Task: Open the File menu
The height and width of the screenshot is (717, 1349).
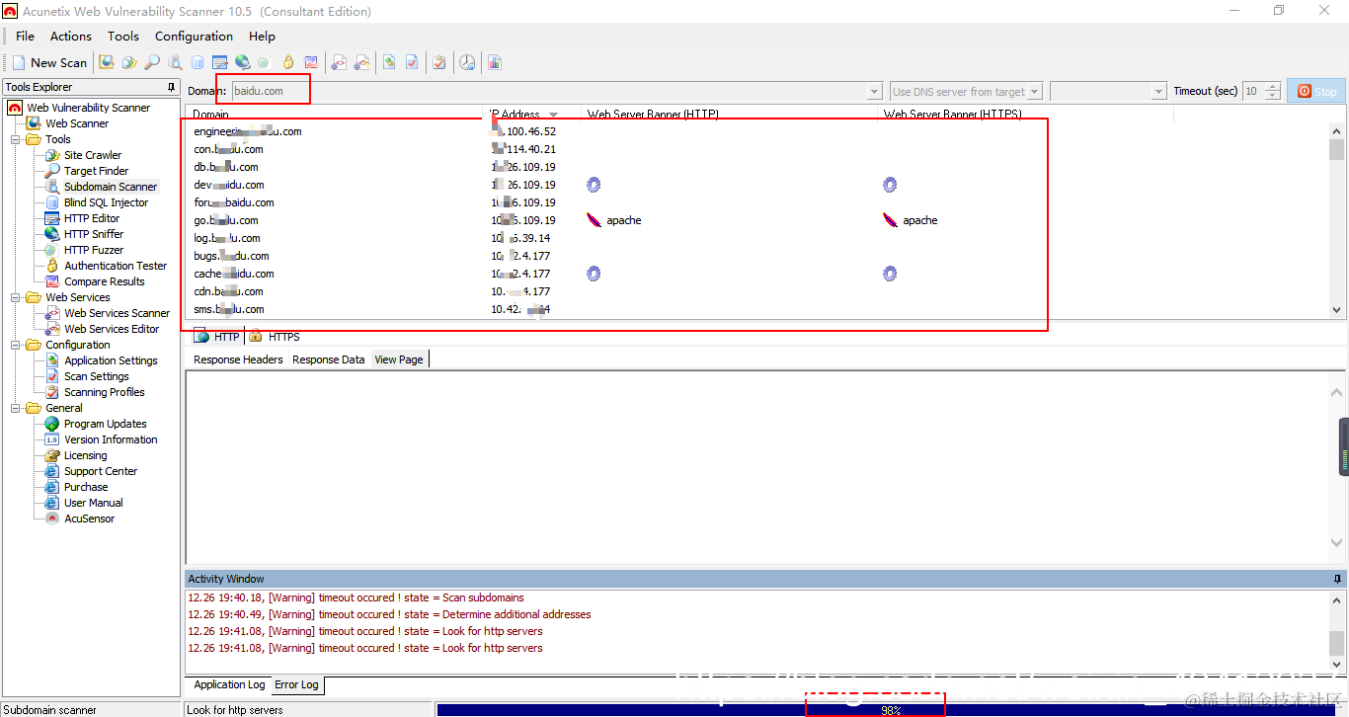Action: [x=26, y=36]
